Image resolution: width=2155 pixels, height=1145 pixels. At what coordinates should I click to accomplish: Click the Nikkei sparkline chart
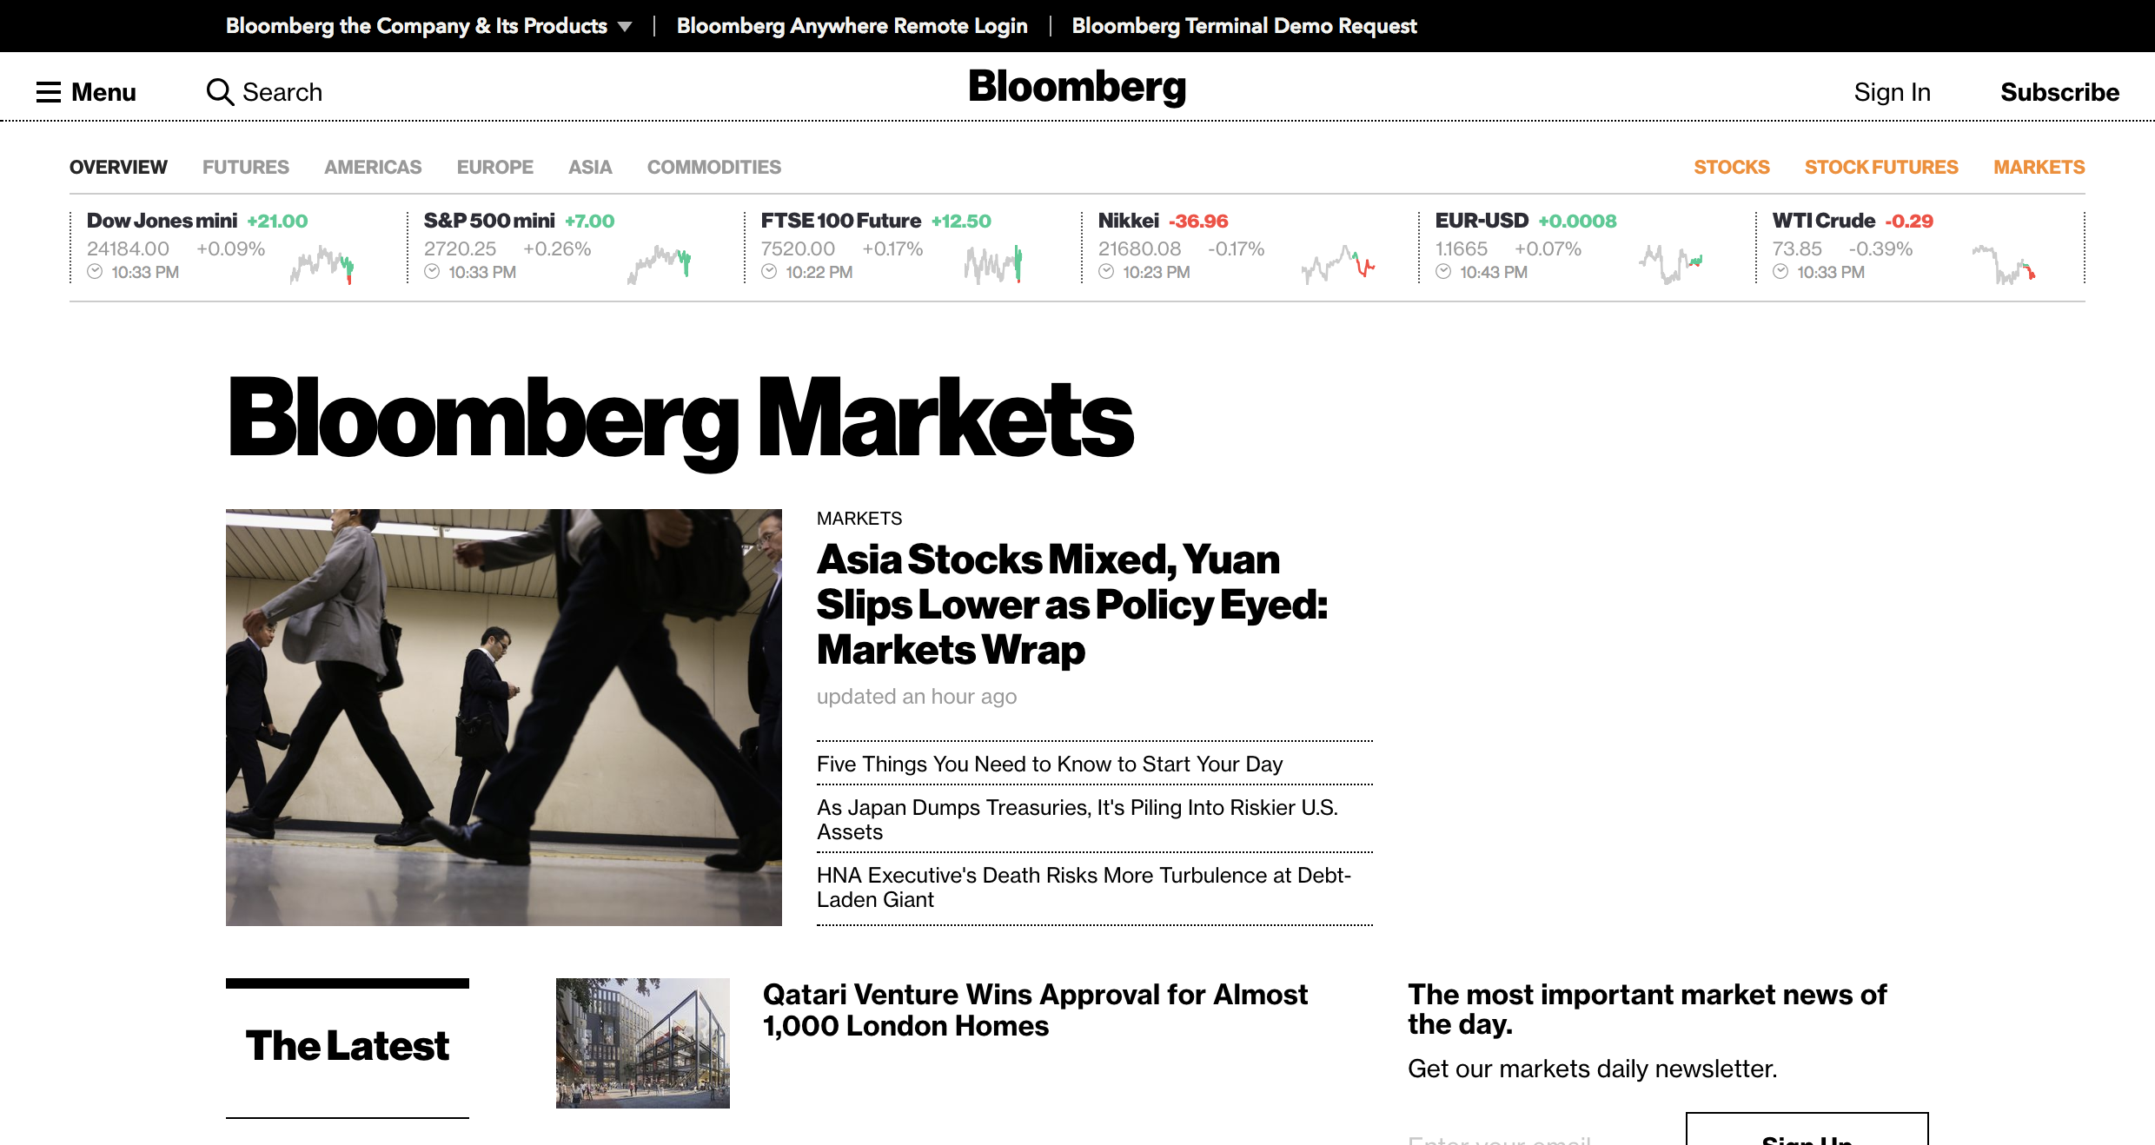[x=1338, y=264]
